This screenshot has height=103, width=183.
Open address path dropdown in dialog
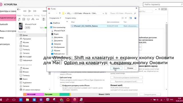[x=103, y=13]
